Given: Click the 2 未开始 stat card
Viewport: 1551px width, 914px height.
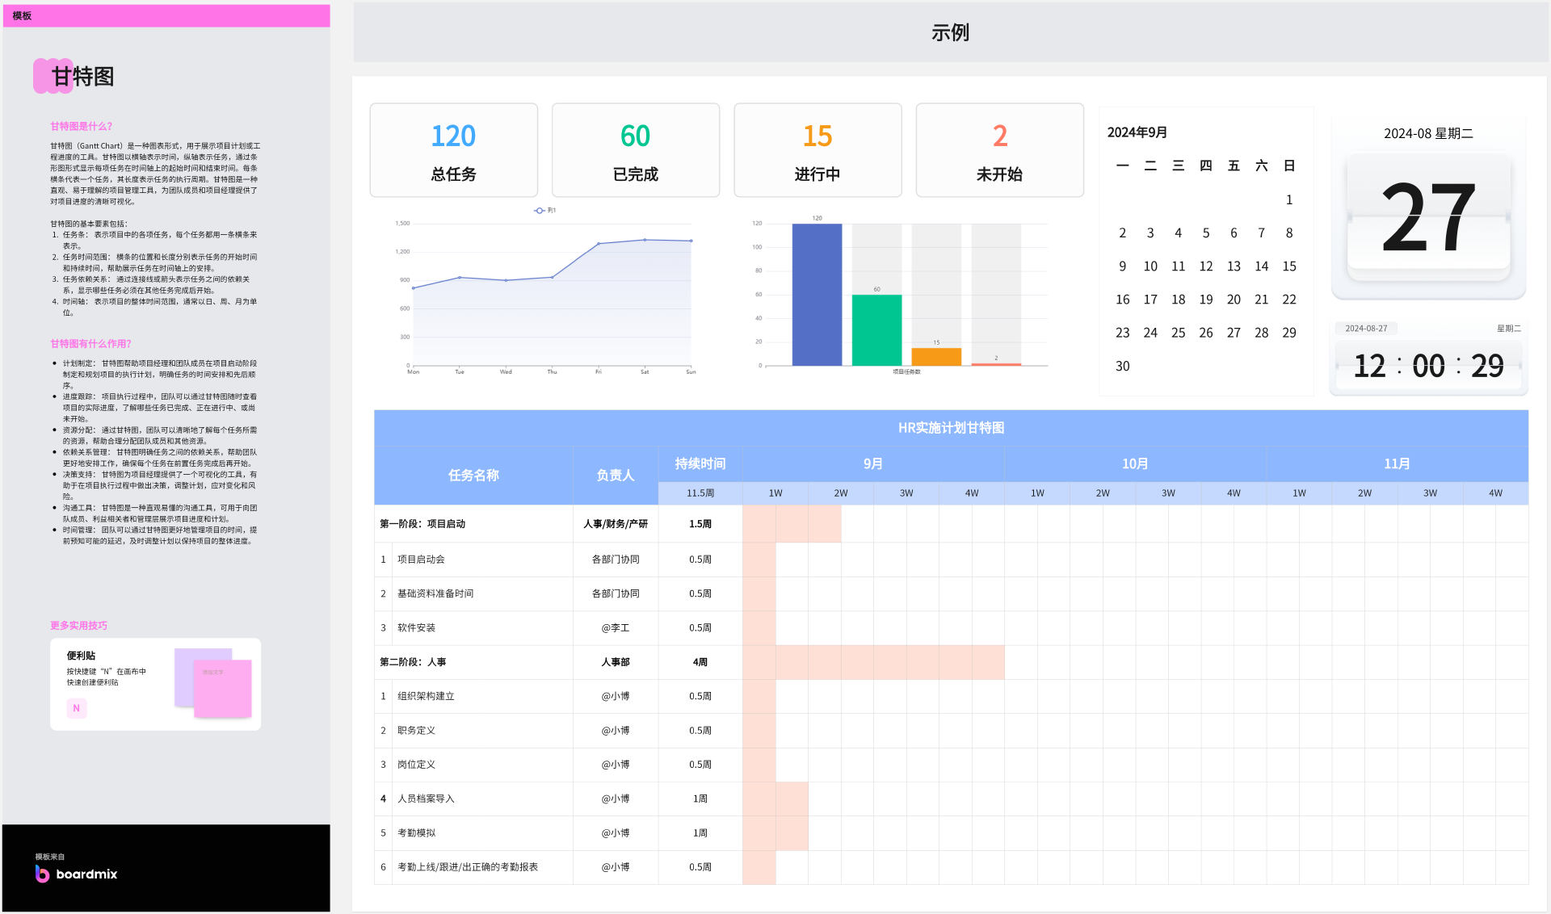Looking at the screenshot, I should click(x=999, y=150).
